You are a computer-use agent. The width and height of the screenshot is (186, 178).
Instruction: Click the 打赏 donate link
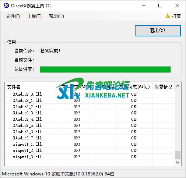[x=176, y=16]
